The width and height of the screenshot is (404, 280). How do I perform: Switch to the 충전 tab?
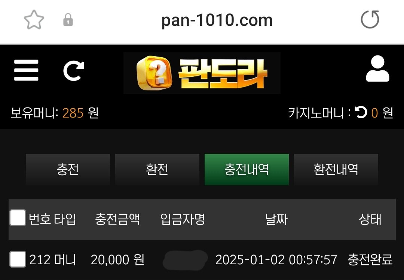click(x=68, y=170)
